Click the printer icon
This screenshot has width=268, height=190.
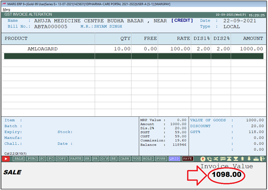pyautogui.click(x=256, y=159)
